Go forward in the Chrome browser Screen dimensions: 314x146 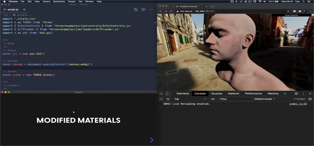click(166, 11)
